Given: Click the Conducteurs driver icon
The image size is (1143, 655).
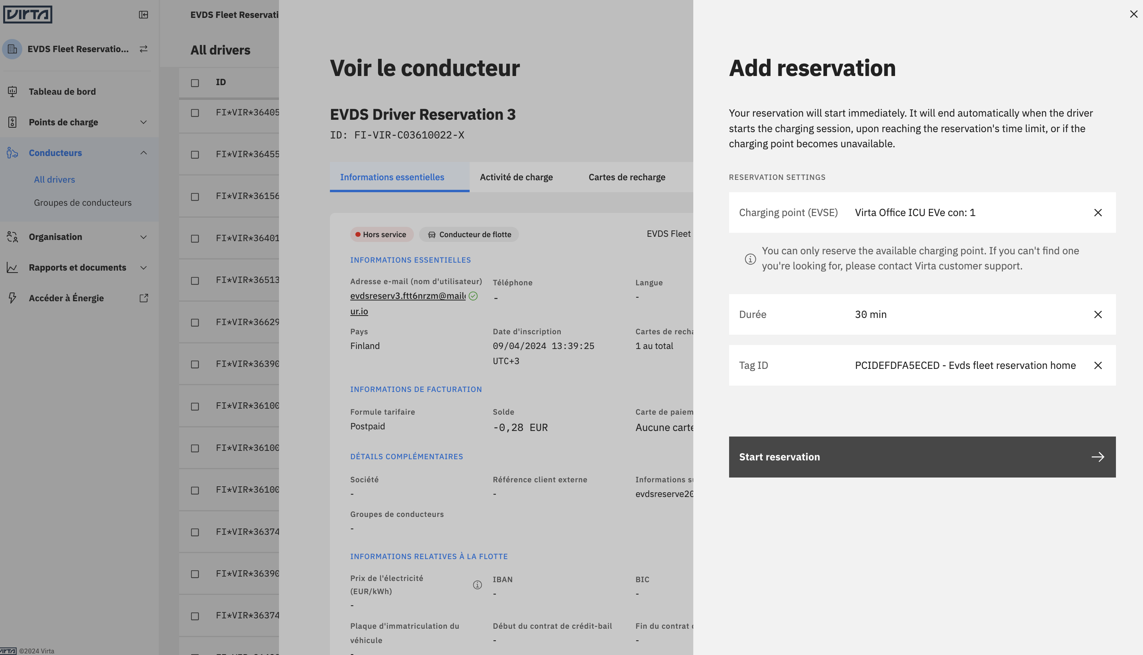Looking at the screenshot, I should 13,153.
